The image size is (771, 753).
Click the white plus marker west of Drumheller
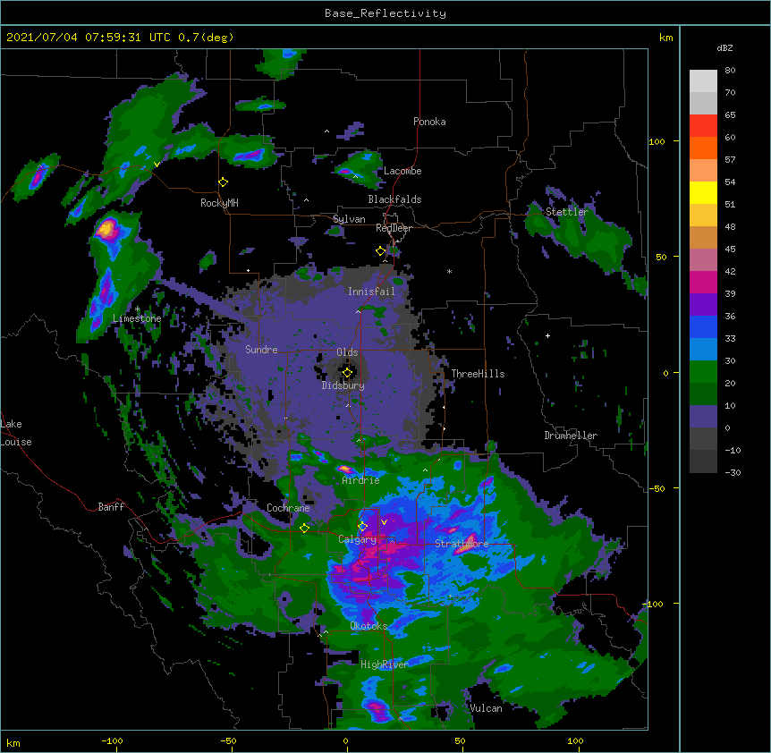tap(547, 335)
